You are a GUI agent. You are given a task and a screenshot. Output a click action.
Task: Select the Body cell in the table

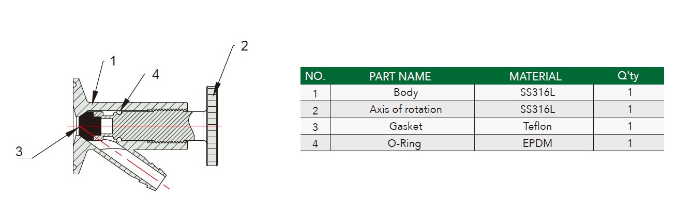[x=403, y=93]
